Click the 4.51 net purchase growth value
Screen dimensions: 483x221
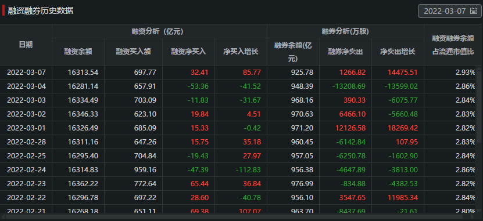tap(254, 114)
